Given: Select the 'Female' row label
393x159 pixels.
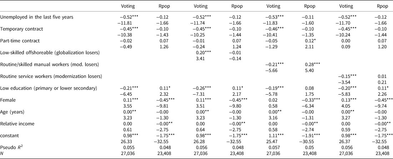Looking at the screenshot, I should tap(8, 100).
